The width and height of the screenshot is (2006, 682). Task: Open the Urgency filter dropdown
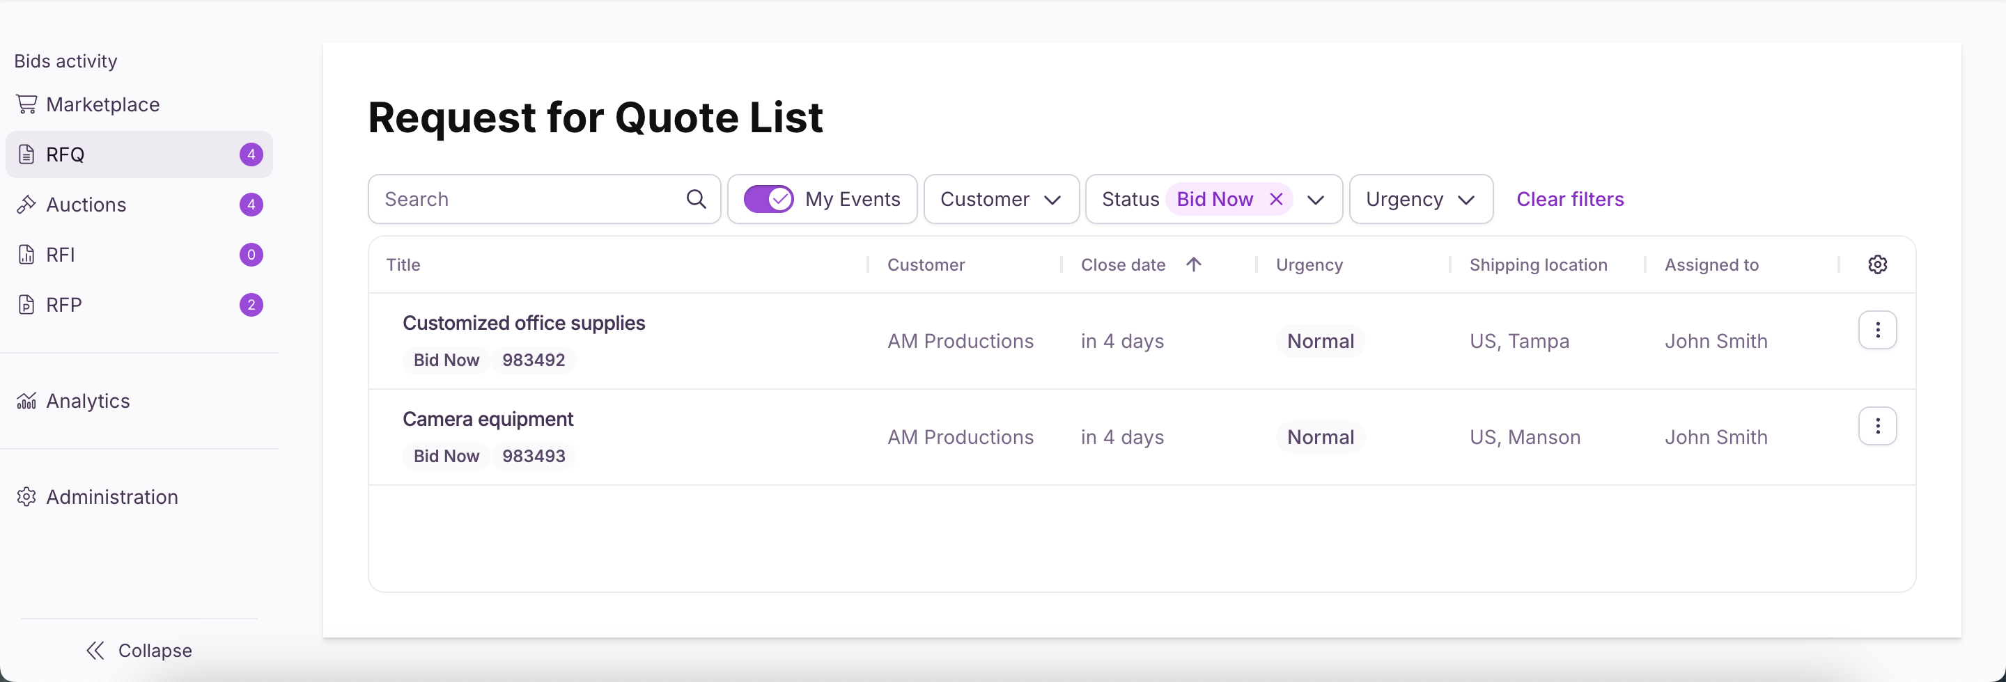[1420, 199]
